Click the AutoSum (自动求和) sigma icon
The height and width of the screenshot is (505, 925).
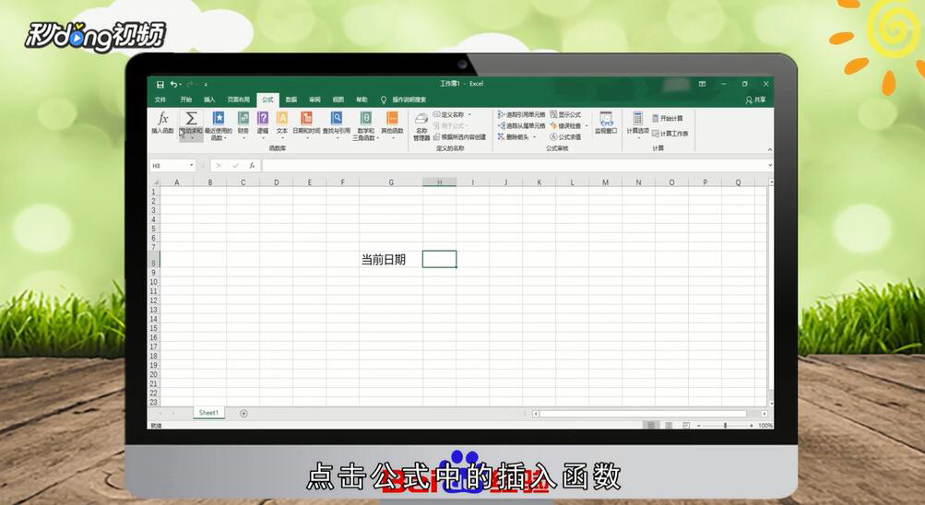coord(191,119)
